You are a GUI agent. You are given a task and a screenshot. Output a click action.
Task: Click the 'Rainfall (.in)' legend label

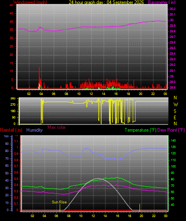pyautogui.click(x=11, y=130)
